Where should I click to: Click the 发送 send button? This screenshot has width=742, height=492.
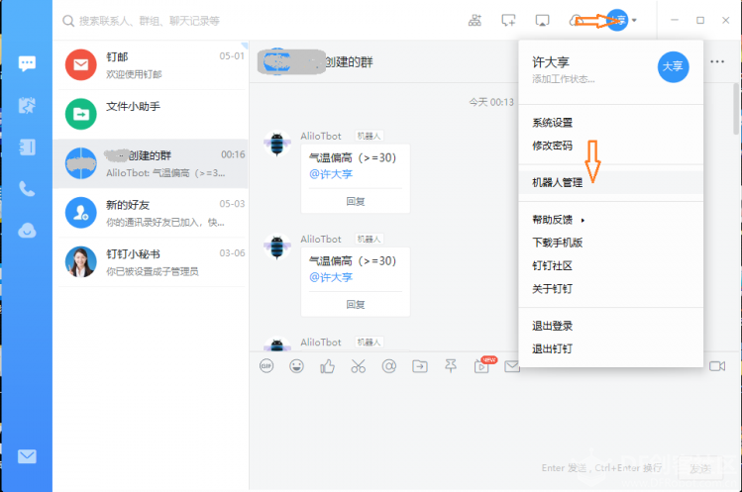click(x=699, y=468)
